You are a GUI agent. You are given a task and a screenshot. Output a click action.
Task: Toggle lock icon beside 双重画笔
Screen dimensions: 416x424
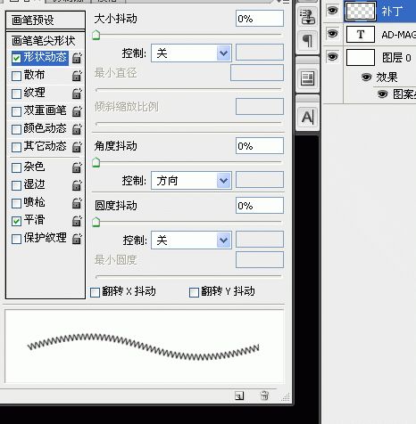(77, 111)
